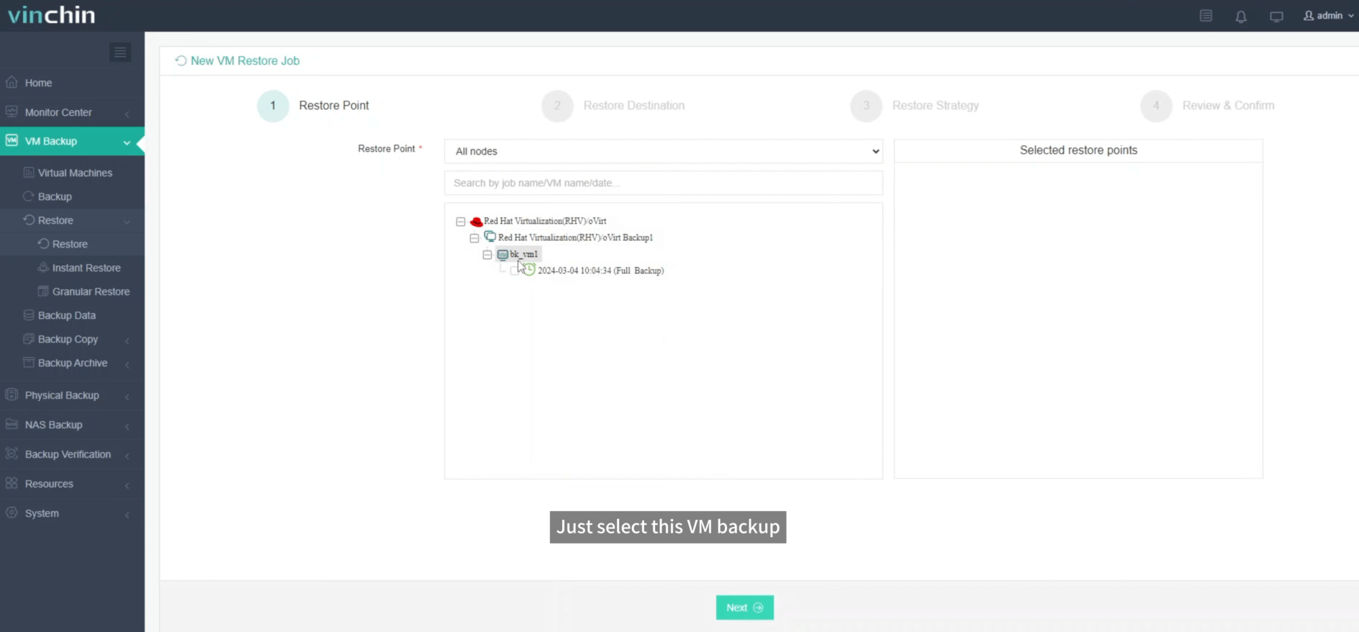Collapse the bk_vm1 tree node
This screenshot has width=1359, height=632.
coord(487,255)
